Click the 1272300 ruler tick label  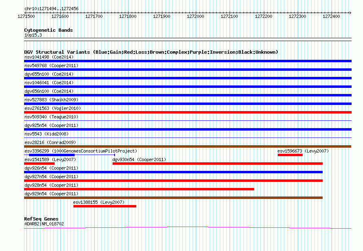(297, 16)
